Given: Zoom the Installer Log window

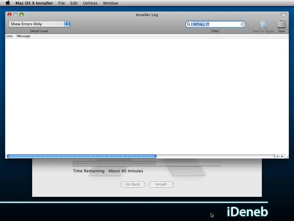Looking at the screenshot, I should coord(22,15).
